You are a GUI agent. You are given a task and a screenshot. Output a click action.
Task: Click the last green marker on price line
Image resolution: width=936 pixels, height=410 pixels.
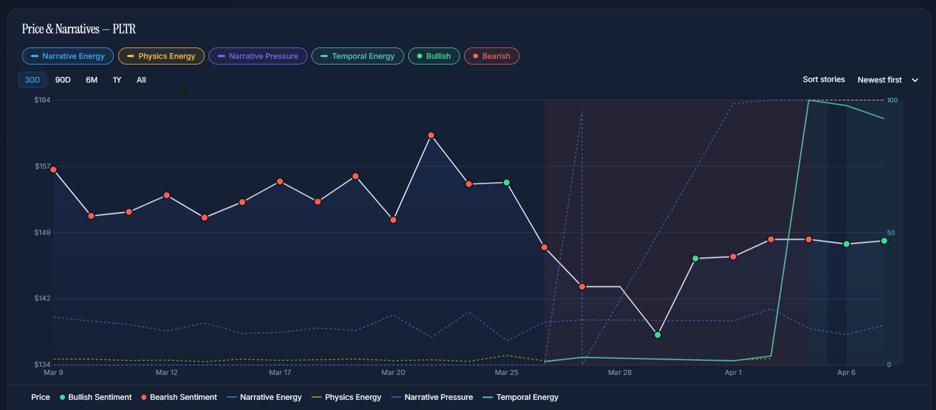click(x=884, y=241)
